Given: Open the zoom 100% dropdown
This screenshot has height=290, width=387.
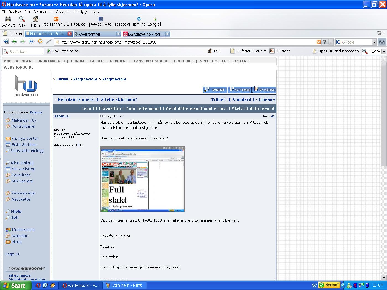Looking at the screenshot, I should [x=384, y=52].
